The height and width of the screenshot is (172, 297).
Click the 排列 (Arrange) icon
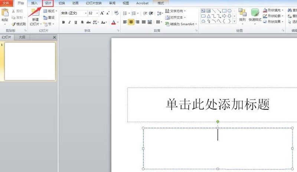pos(242,12)
